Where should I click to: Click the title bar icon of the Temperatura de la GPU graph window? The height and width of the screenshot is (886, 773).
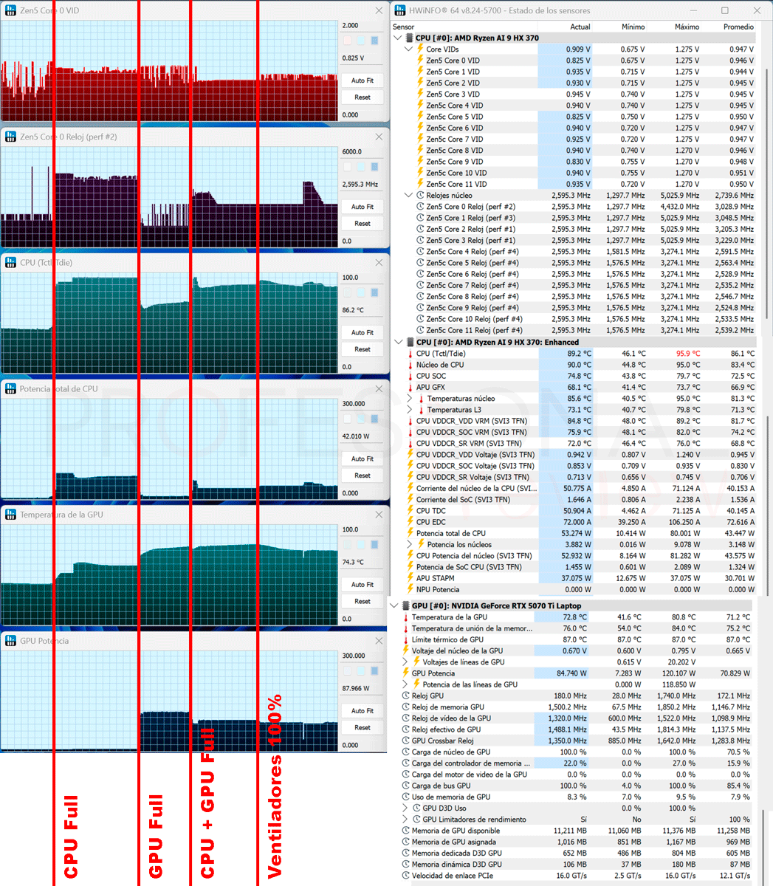pos(10,515)
